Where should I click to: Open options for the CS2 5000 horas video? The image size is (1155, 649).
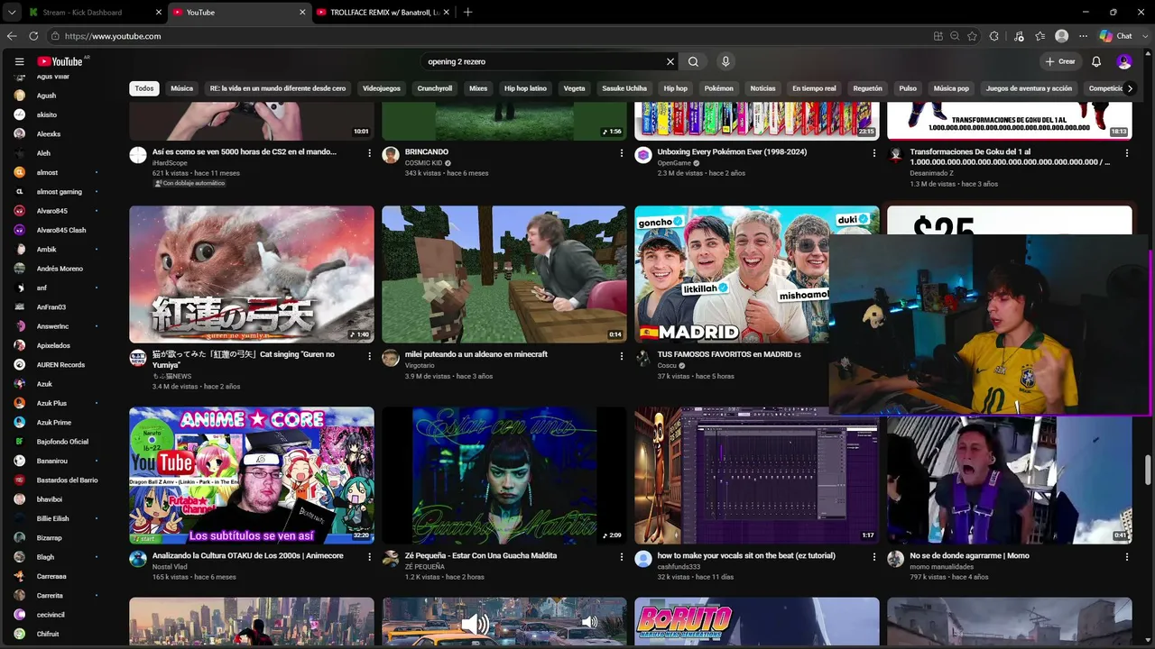click(369, 152)
